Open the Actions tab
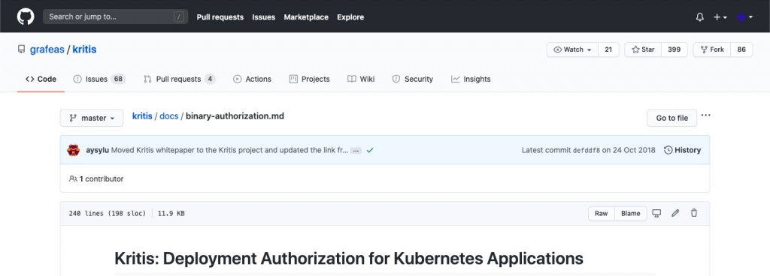The height and width of the screenshot is (276, 770). [252, 79]
